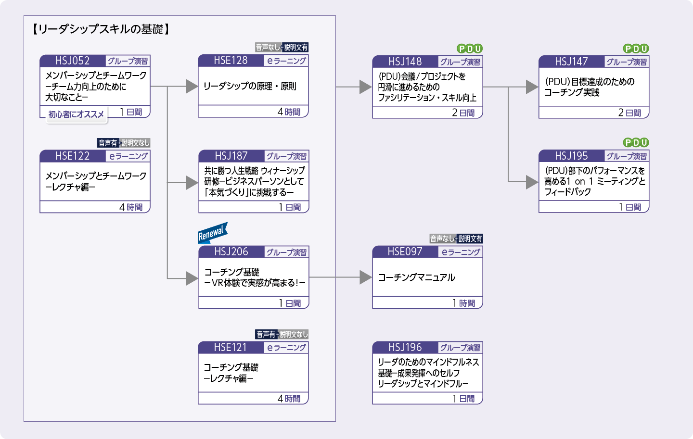The width and height of the screenshot is (693, 439).
Task: Click the 説明文なし tag above HSE122
Action: [135, 143]
